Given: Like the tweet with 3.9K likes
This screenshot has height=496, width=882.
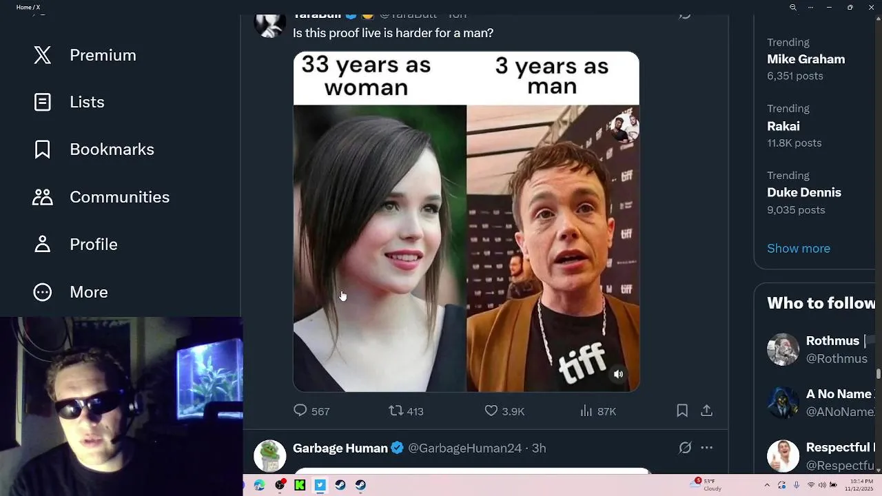Looking at the screenshot, I should pos(491,411).
